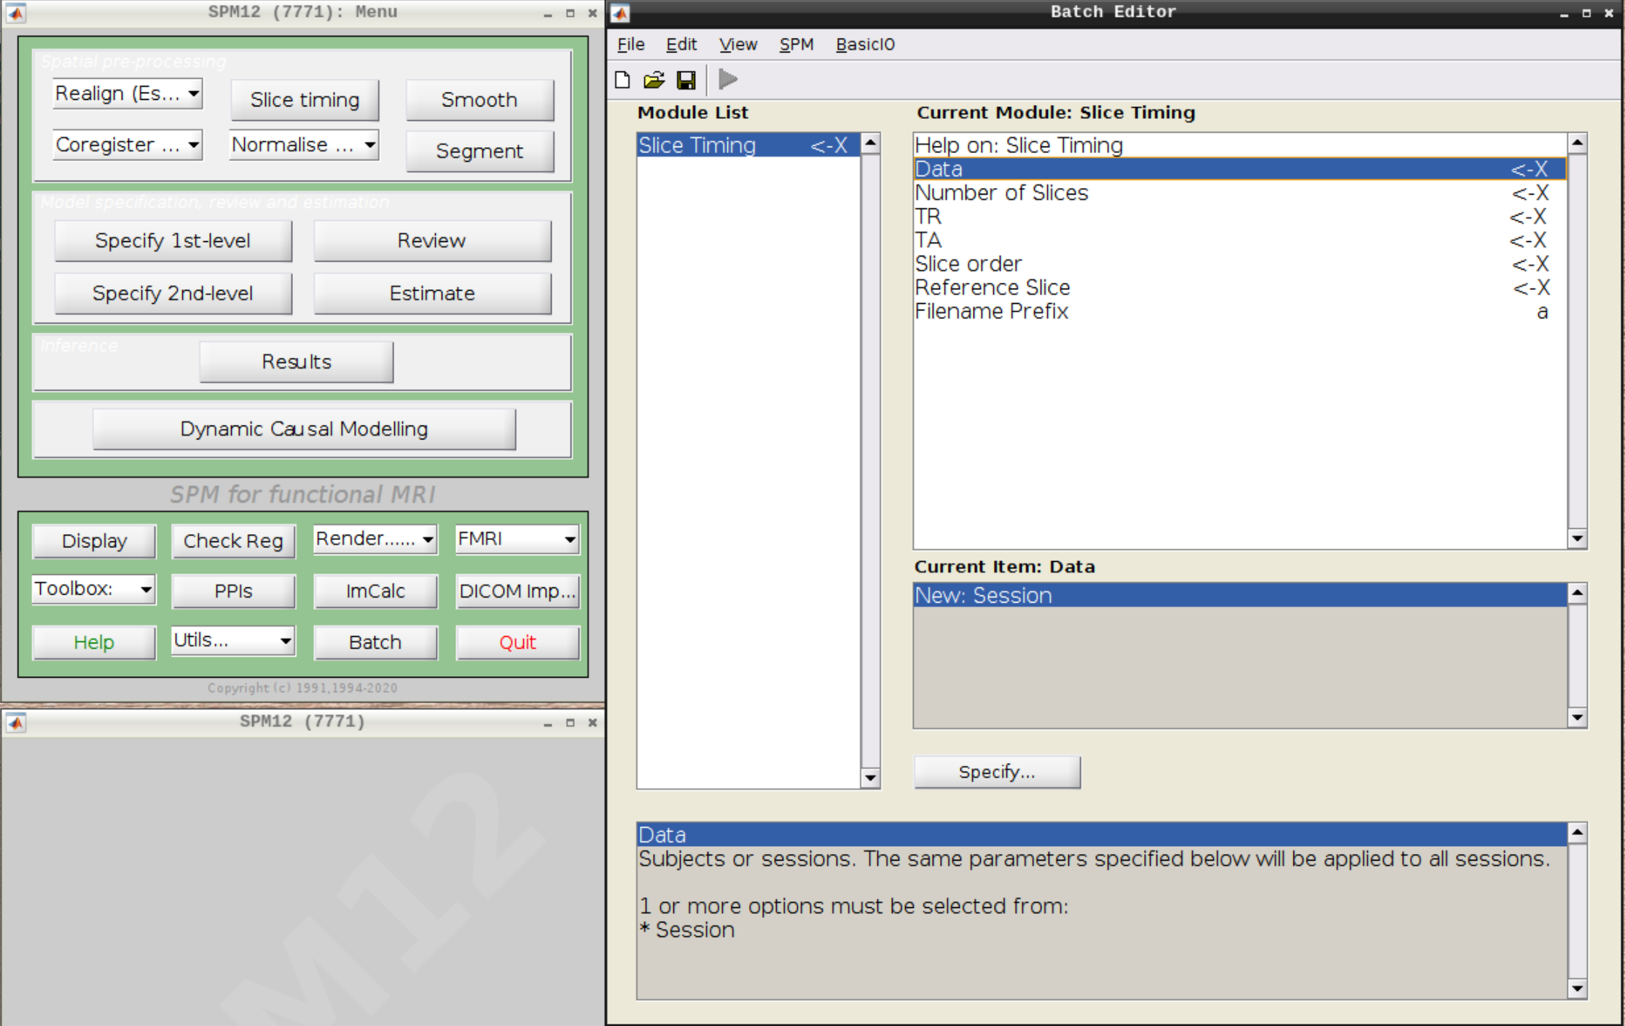Open the View menu in Batch Editor
This screenshot has width=1625, height=1026.
(738, 44)
